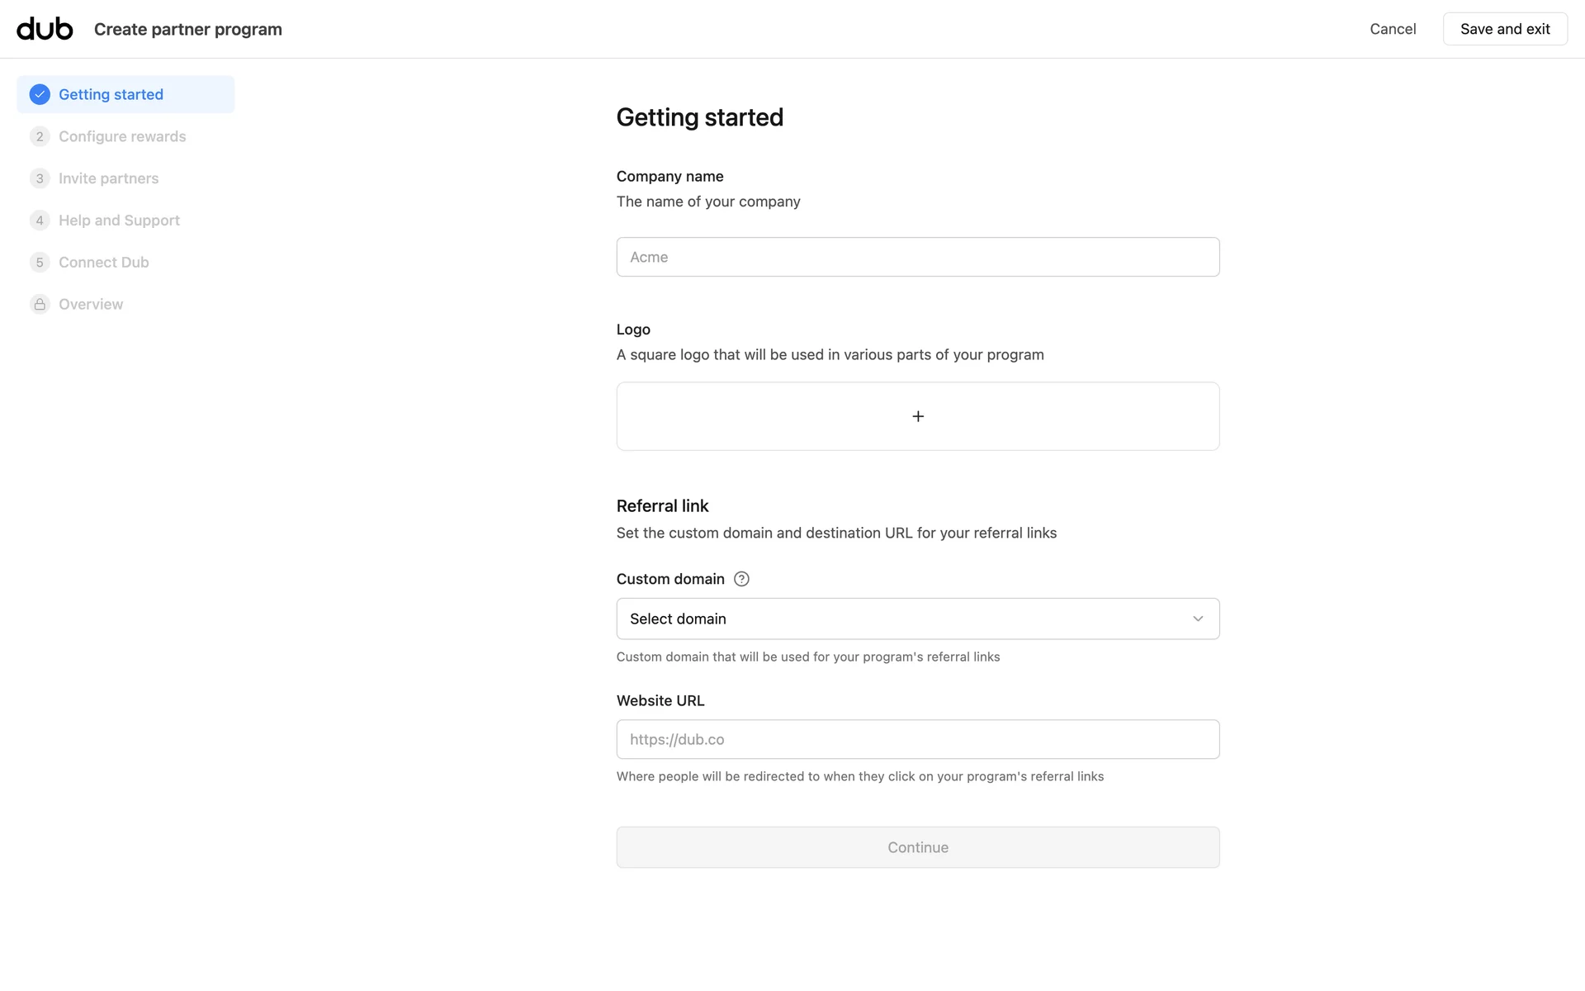The height and width of the screenshot is (991, 1585).
Task: Go to Configure rewards step
Action: tap(122, 136)
